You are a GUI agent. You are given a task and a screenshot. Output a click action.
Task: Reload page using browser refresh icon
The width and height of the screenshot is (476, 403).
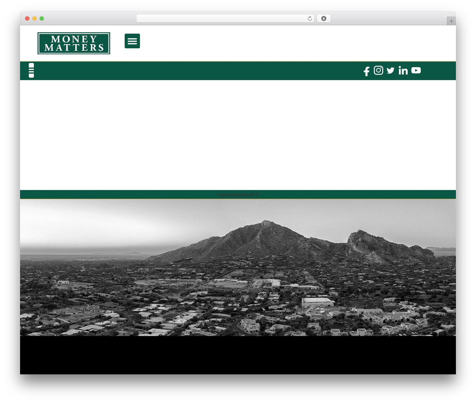click(x=310, y=19)
